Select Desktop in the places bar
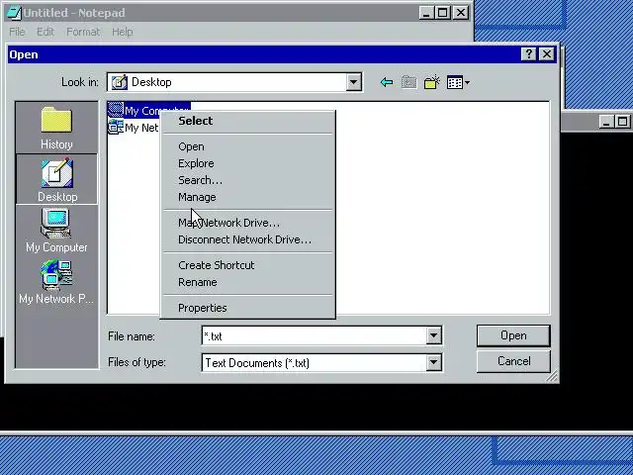Image resolution: width=633 pixels, height=475 pixels. (x=56, y=179)
